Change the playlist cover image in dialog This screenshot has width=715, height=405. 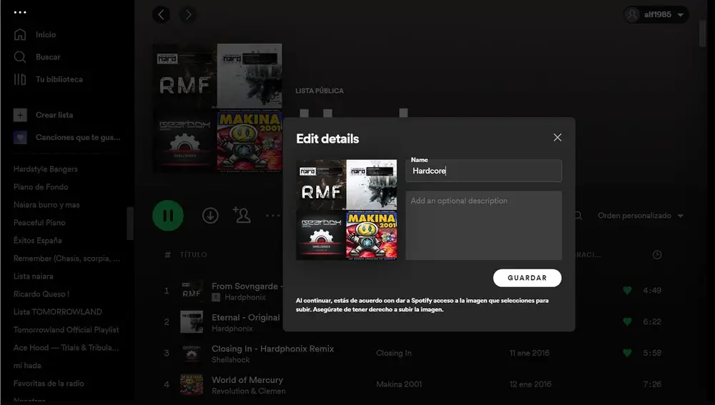pos(347,209)
